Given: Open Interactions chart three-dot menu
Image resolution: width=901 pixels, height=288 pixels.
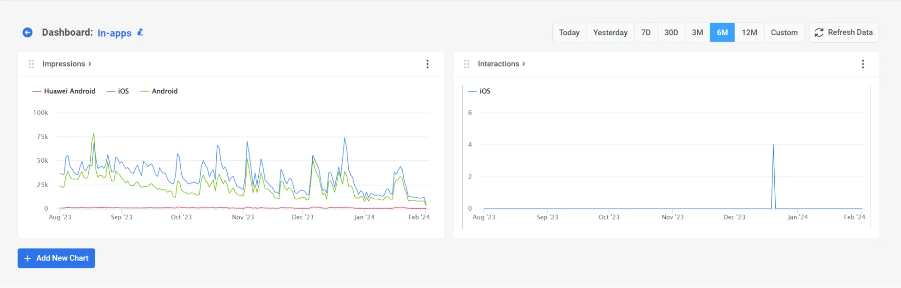Looking at the screenshot, I should pos(863,64).
